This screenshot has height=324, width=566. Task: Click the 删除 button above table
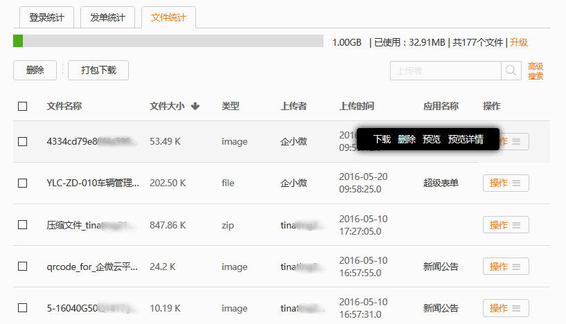(x=35, y=70)
